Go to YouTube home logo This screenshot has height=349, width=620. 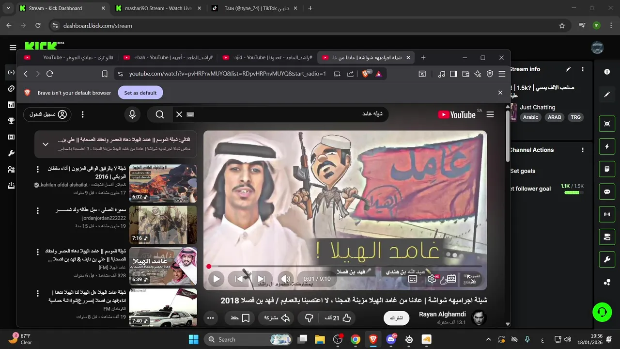coord(456,114)
